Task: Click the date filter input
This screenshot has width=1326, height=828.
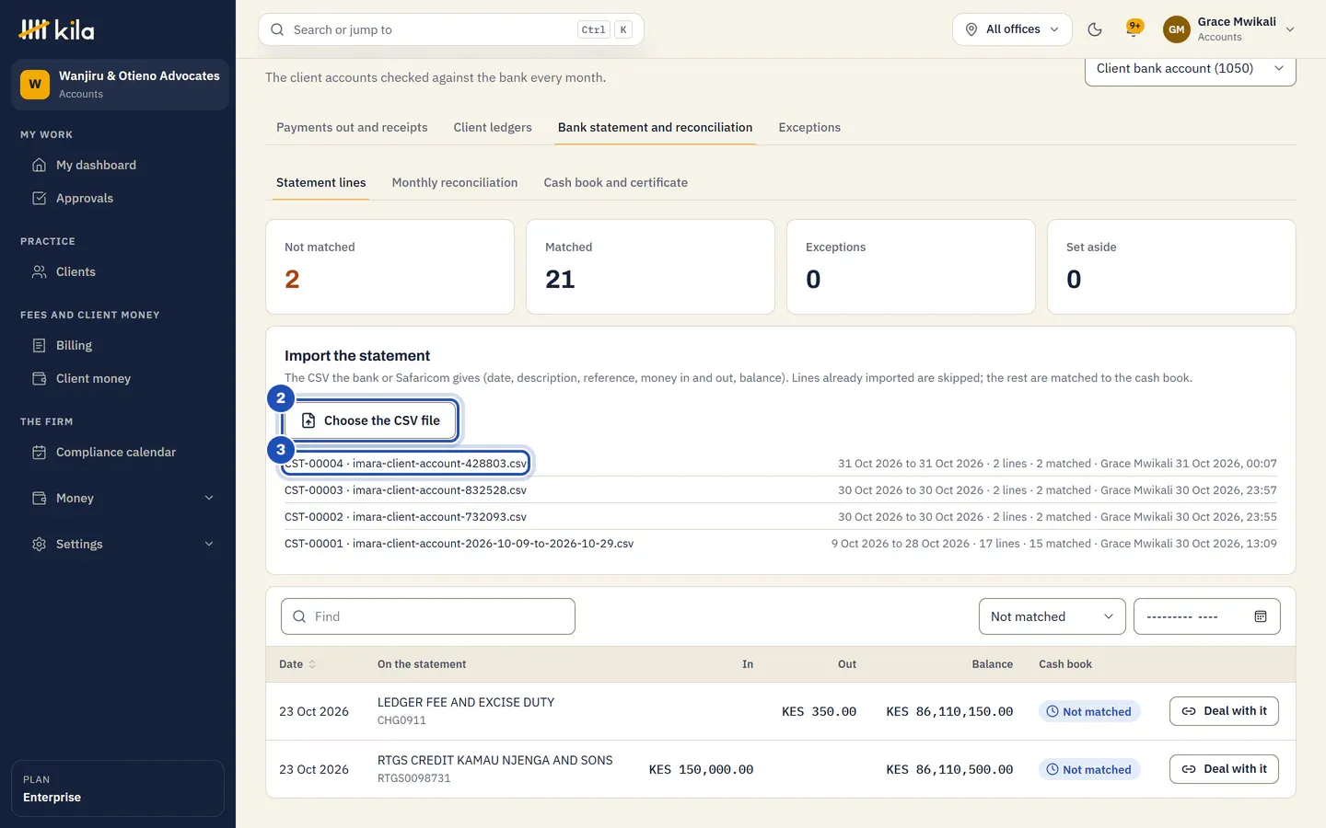Action: tap(1206, 616)
